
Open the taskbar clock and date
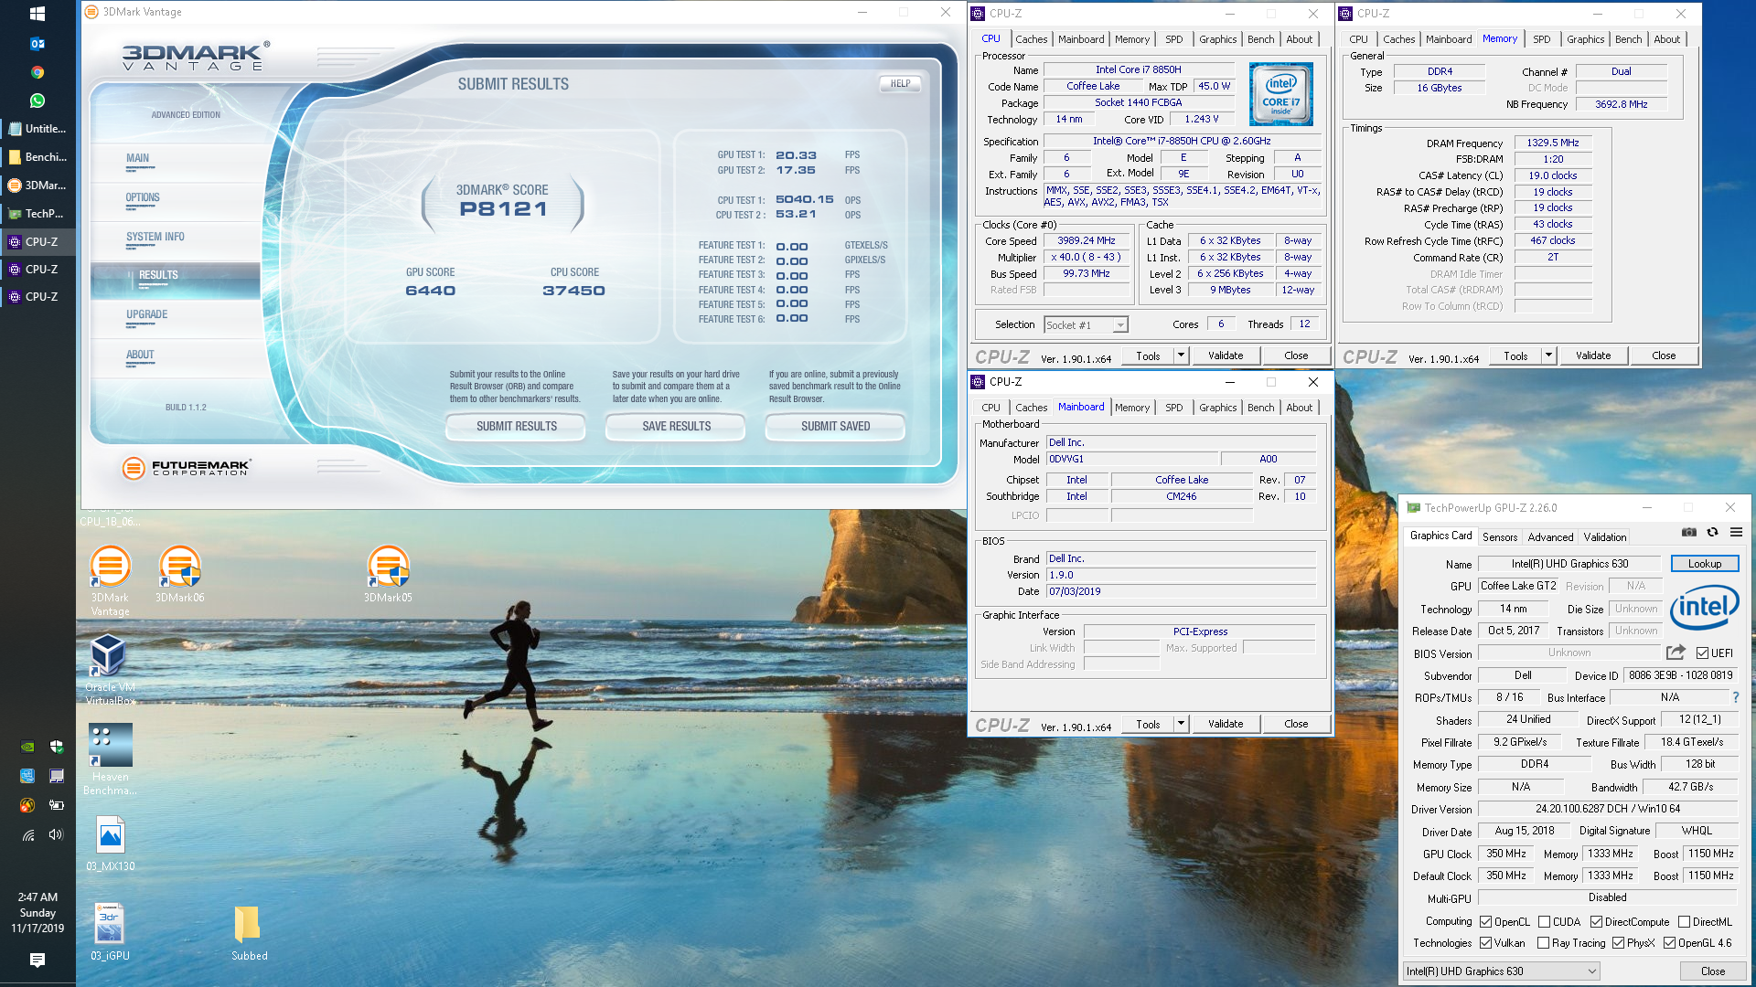[37, 913]
